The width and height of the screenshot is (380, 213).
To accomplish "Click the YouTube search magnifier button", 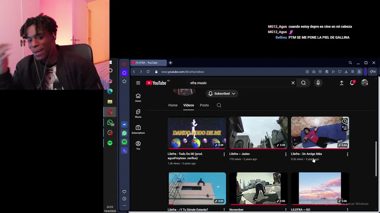I will [x=303, y=83].
